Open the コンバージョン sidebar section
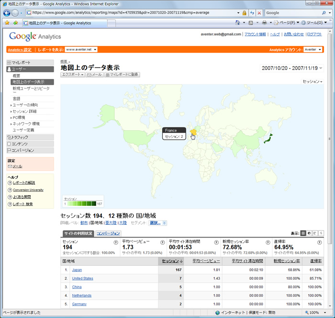 tap(30, 150)
